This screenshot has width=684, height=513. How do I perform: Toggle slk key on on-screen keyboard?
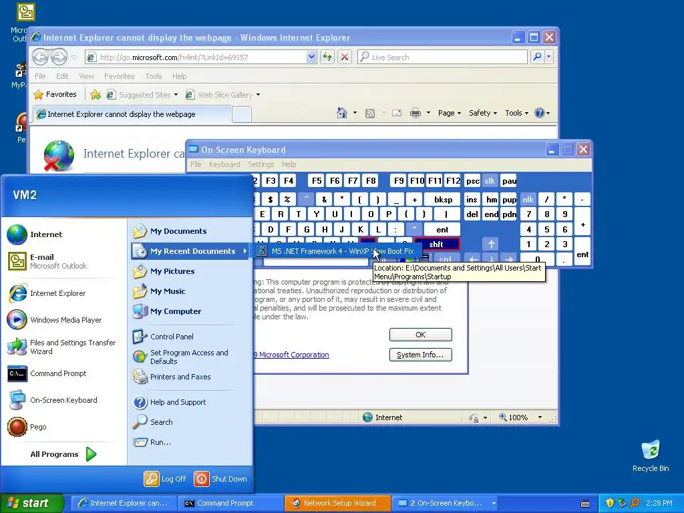click(490, 180)
